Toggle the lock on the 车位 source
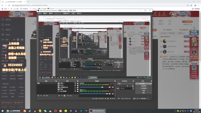The height and width of the screenshot is (113, 201). tap(78, 85)
